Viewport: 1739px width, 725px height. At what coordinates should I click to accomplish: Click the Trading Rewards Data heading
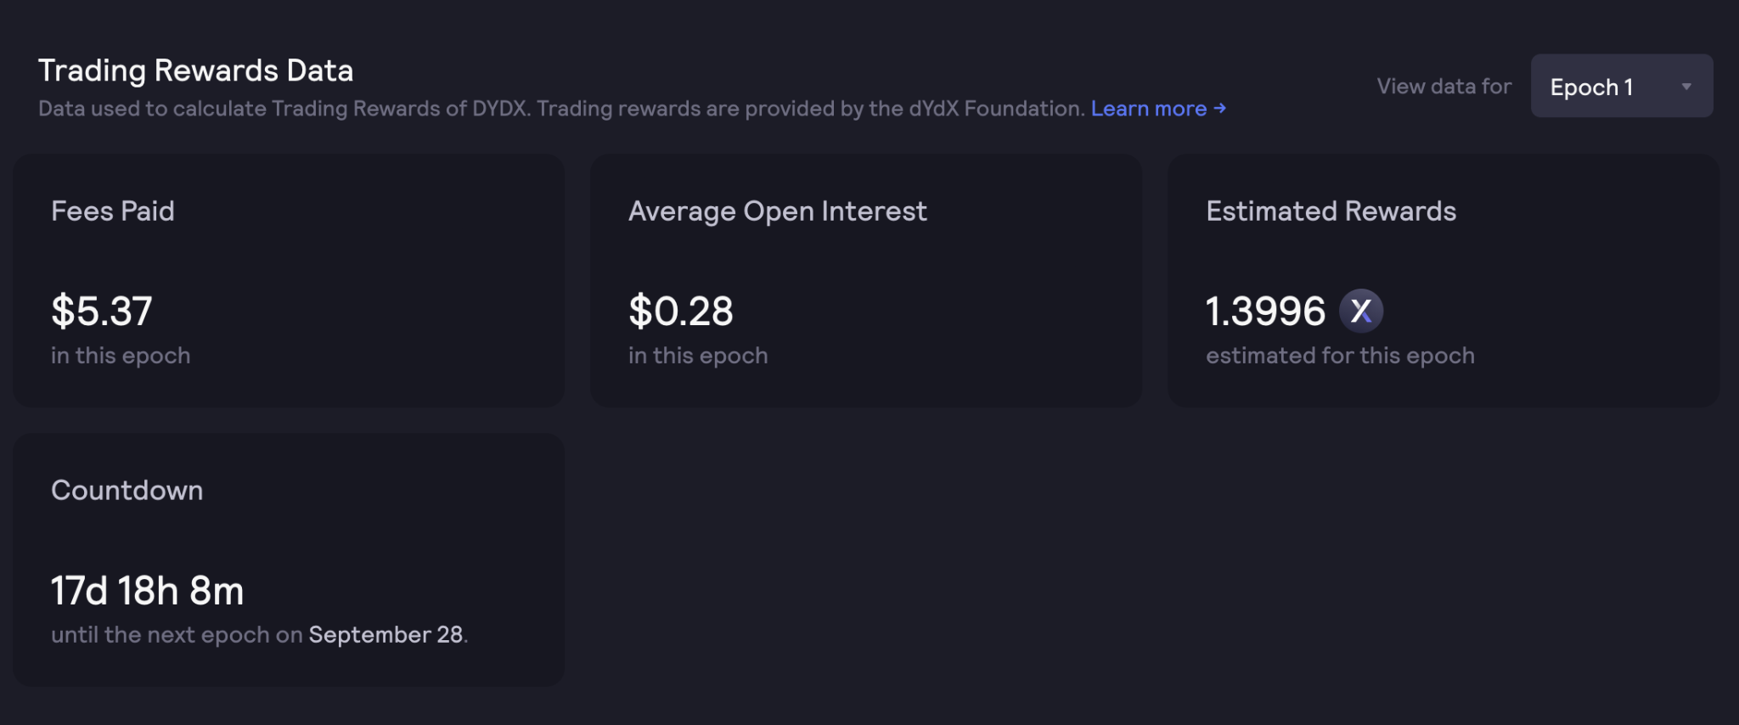tap(195, 70)
